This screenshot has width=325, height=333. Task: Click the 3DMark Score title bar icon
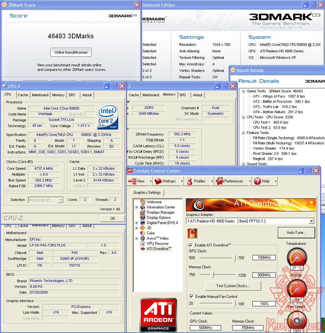point(4,4)
